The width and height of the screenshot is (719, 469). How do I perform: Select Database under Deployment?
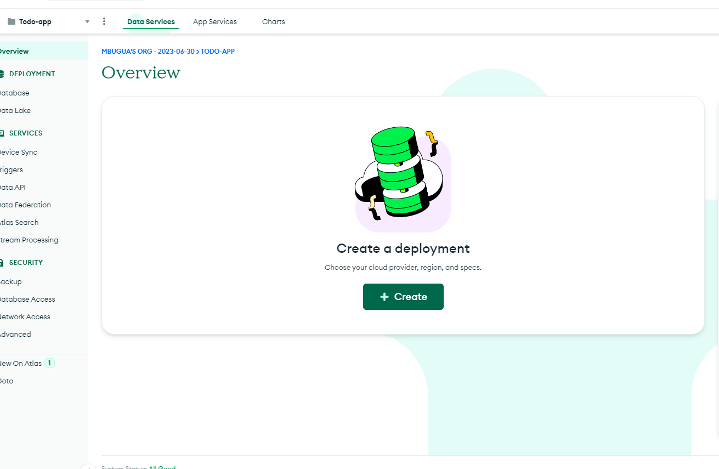coord(15,93)
